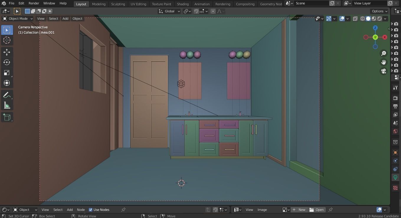This screenshot has width=401, height=218.
Task: Open the Object Mode dropdown
Action: click(18, 19)
